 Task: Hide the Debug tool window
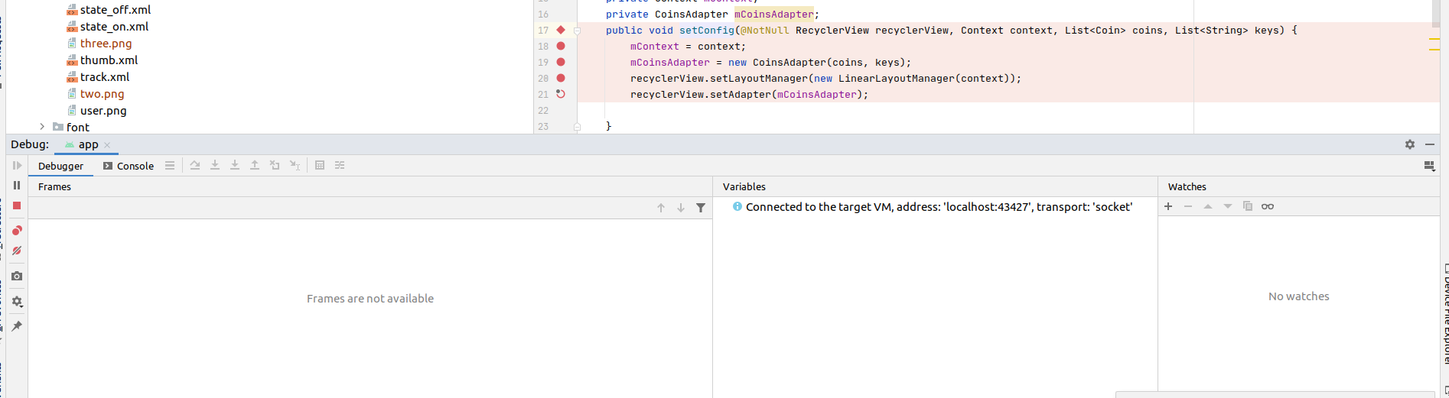[x=1430, y=144]
